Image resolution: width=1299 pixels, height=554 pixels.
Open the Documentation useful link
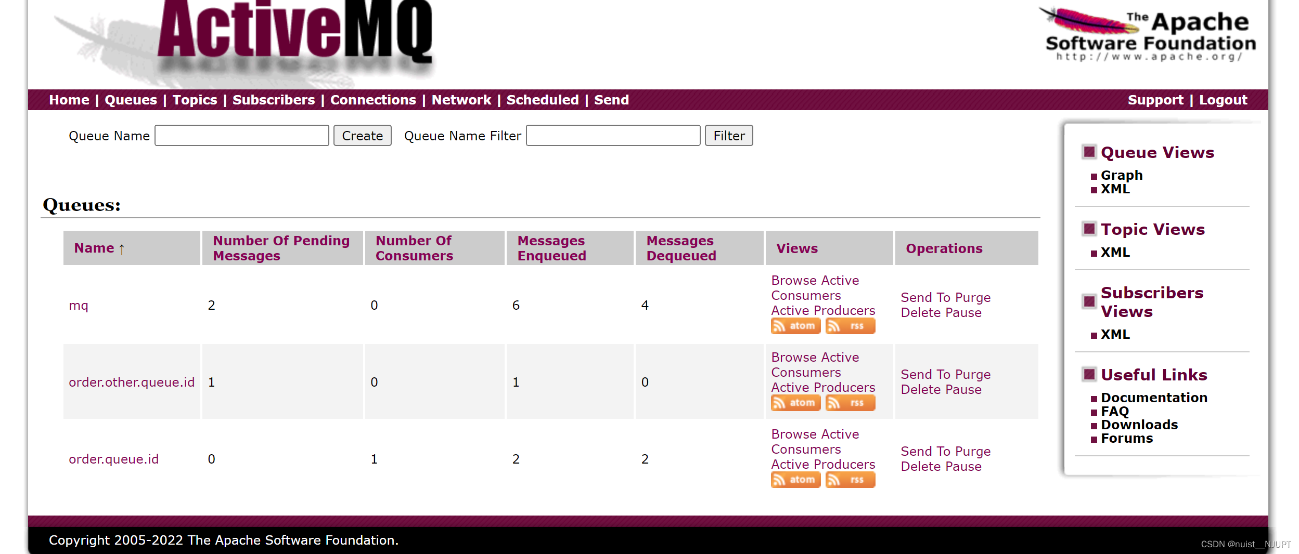(x=1154, y=398)
